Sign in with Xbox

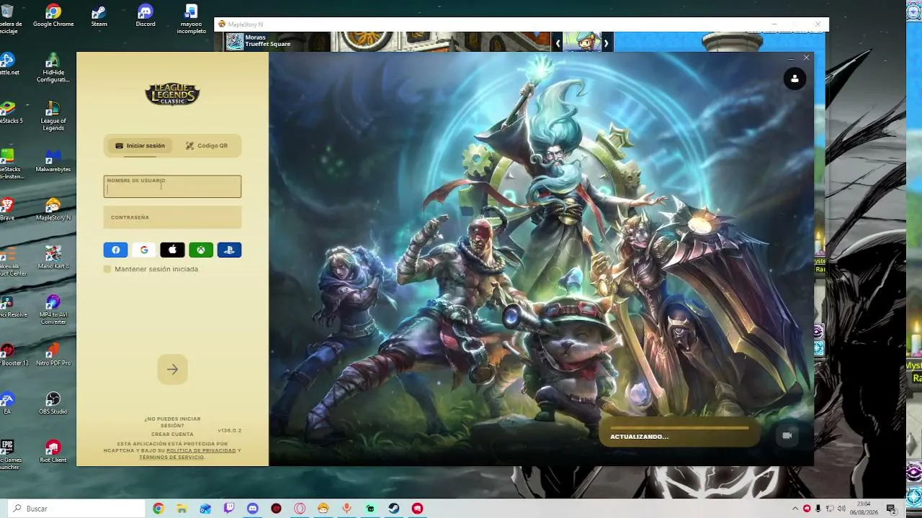point(201,250)
